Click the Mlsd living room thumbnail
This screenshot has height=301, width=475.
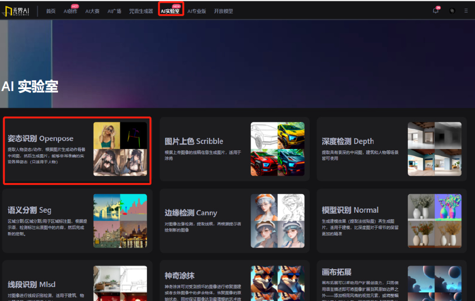pyautogui.click(x=120, y=283)
